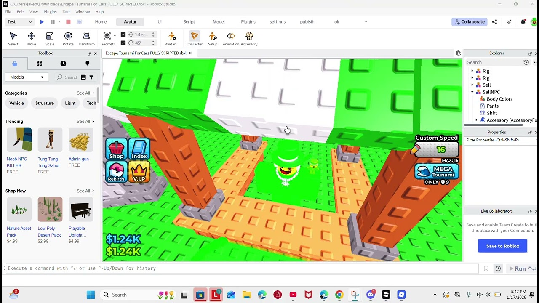Open Toolbox creations lightbulb tab

[x=88, y=64]
